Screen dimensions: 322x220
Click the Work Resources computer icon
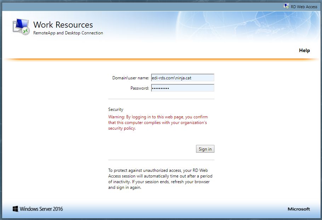(x=21, y=27)
